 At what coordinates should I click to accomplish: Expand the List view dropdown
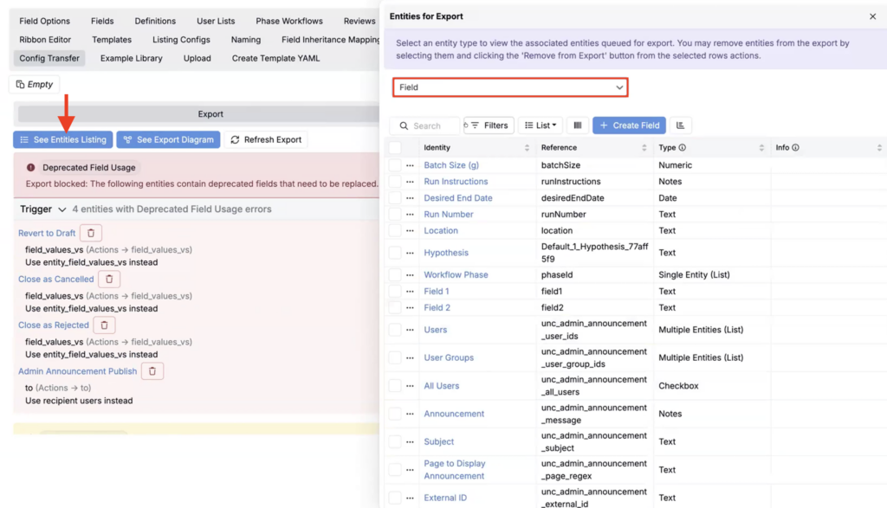click(541, 125)
